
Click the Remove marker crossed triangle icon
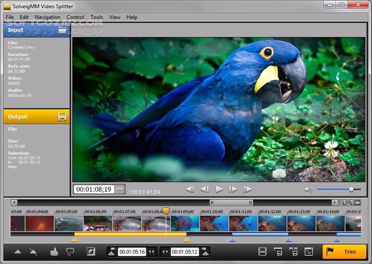[33, 252]
